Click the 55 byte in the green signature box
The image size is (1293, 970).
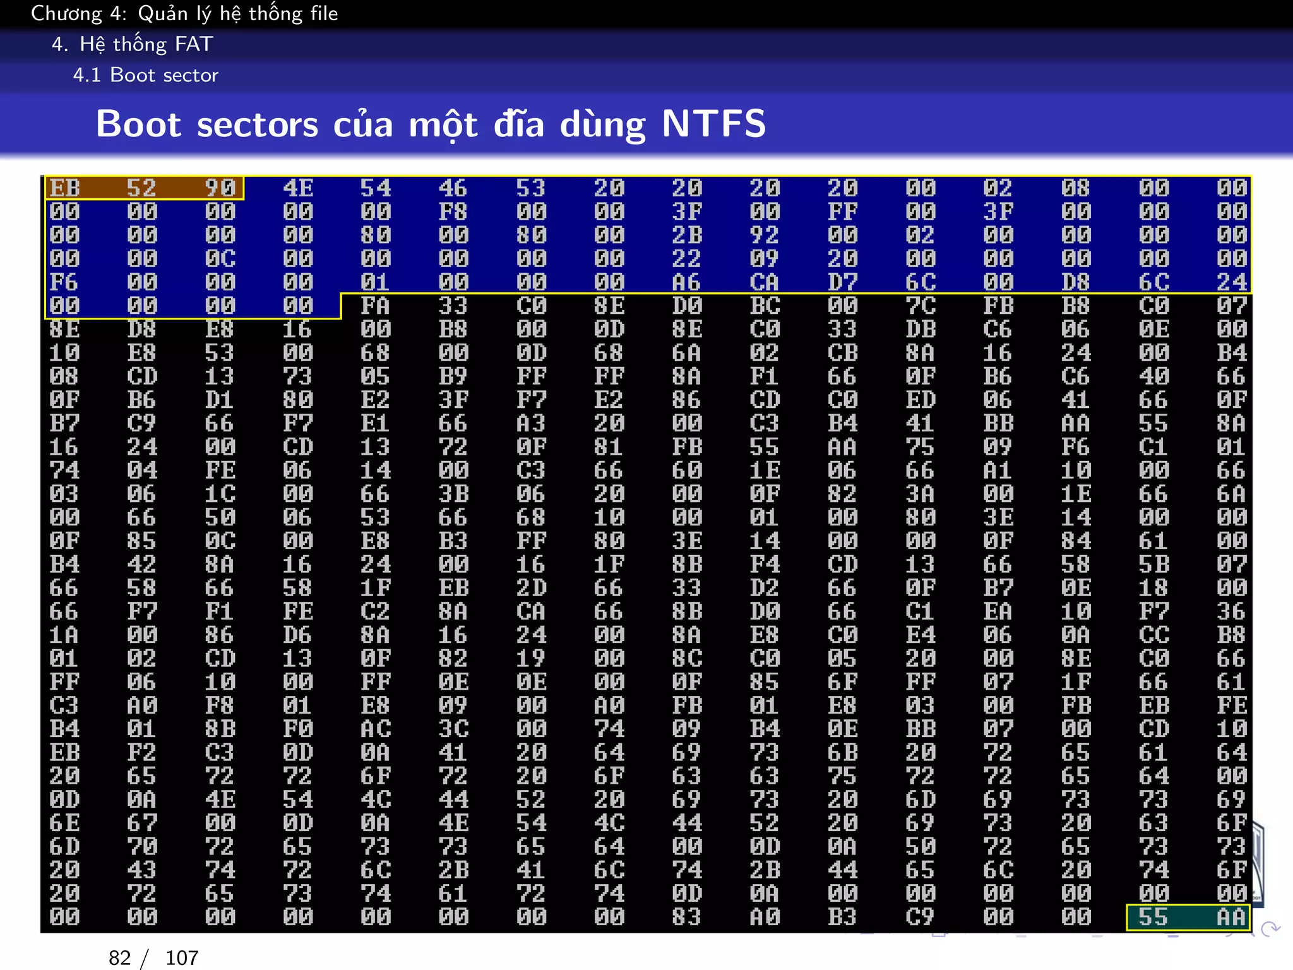click(1153, 918)
